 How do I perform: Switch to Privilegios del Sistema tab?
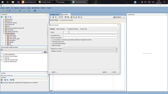click(73, 29)
